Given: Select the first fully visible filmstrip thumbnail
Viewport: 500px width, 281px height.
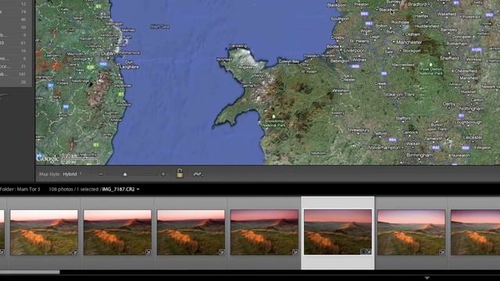Looking at the screenshot, I should tap(44, 232).
